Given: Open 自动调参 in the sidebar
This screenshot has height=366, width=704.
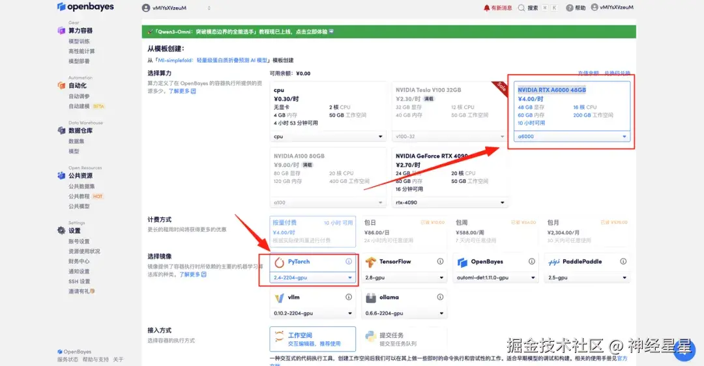Looking at the screenshot, I should pos(79,96).
